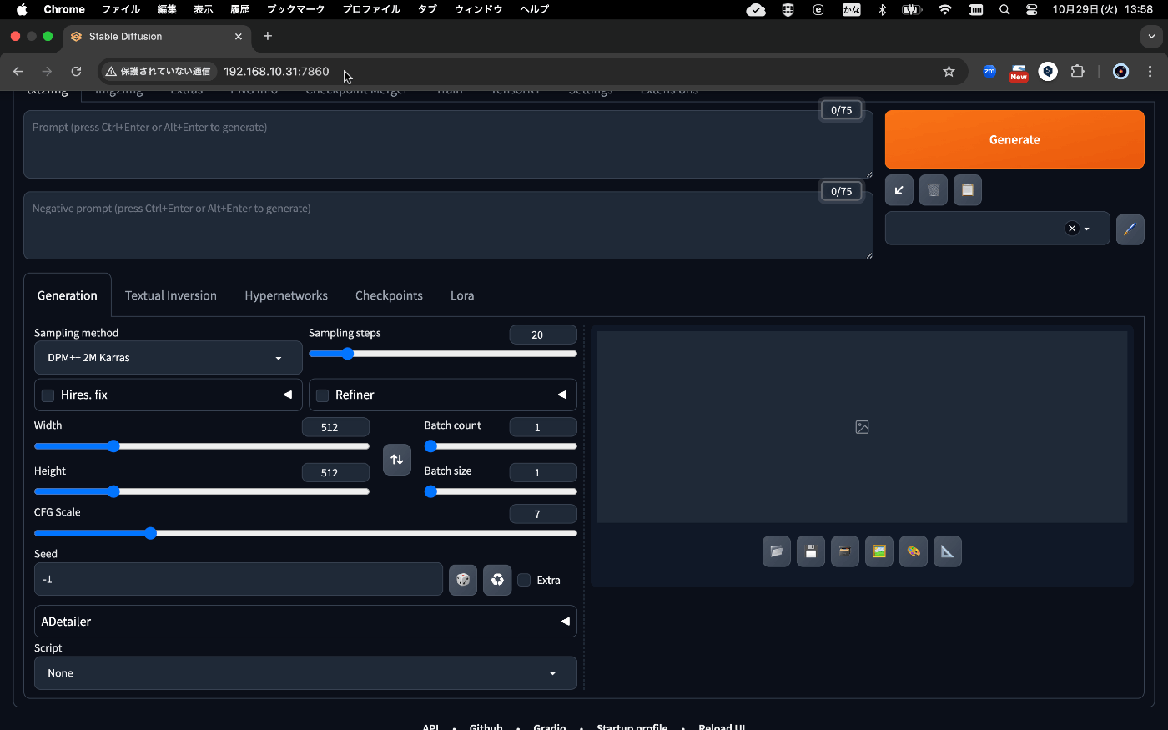Viewport: 1168px width, 730px height.
Task: Click the Width number field
Action: [335, 427]
